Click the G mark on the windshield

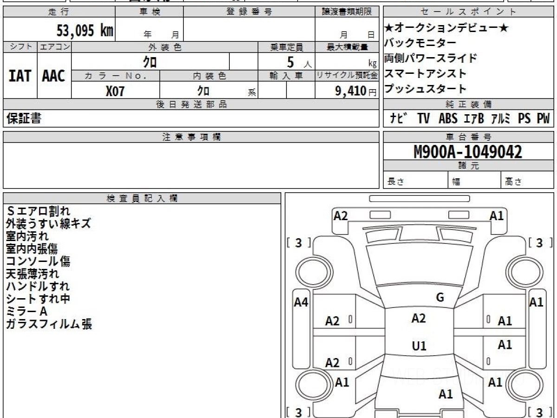click(440, 298)
